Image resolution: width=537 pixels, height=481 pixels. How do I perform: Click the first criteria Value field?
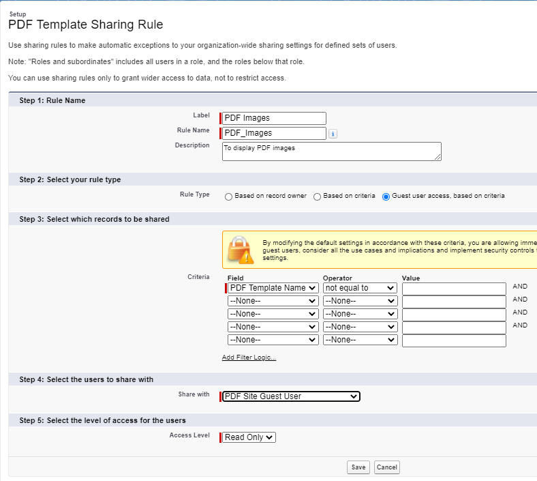(x=454, y=289)
